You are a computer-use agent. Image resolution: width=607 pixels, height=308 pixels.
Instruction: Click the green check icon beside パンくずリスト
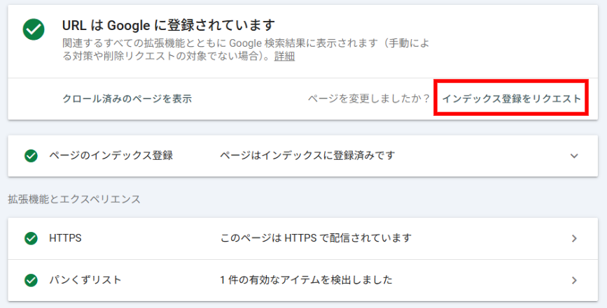pyautogui.click(x=31, y=280)
